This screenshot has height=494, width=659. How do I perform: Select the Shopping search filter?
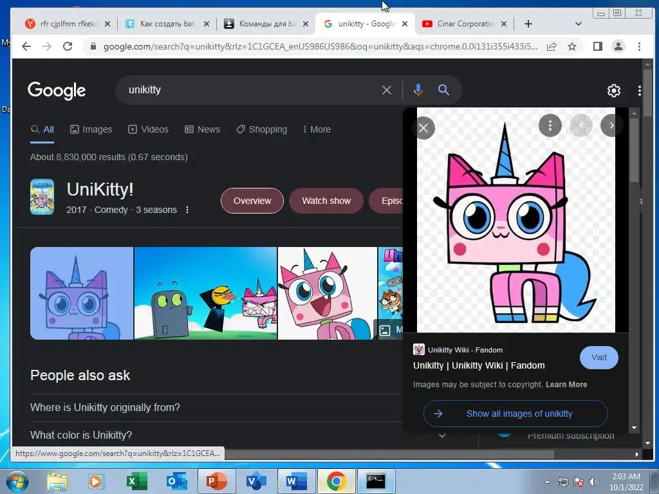pyautogui.click(x=261, y=129)
